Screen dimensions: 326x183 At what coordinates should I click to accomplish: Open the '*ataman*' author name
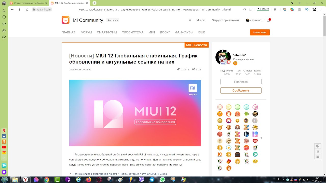coord(240,55)
